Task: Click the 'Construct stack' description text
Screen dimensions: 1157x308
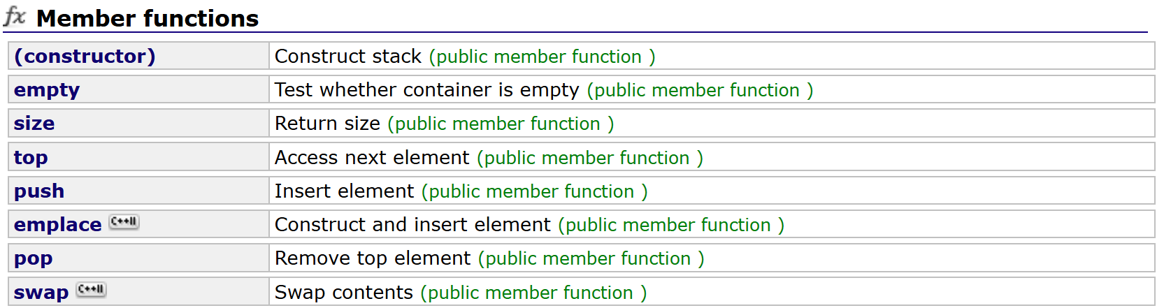Action: click(x=348, y=56)
